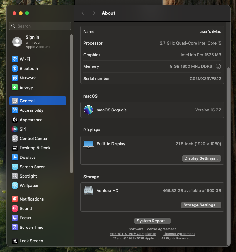Open Desktop & Dock icon
Screen dimensions: 236x252
click(x=15, y=148)
